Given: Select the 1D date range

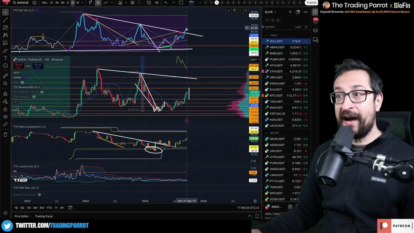Looking at the screenshot, I should [16, 208].
